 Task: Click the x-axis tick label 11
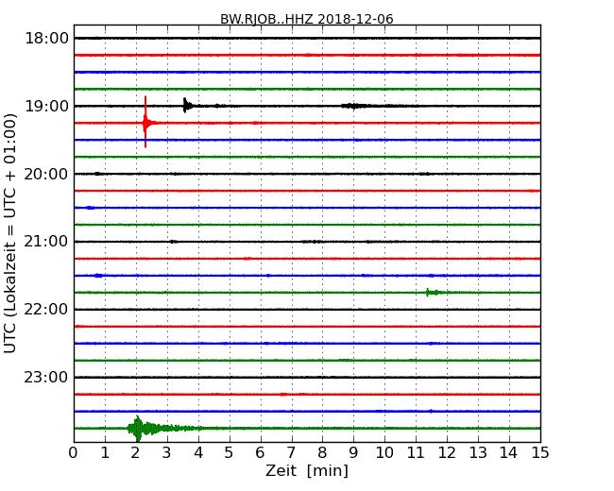tap(416, 453)
